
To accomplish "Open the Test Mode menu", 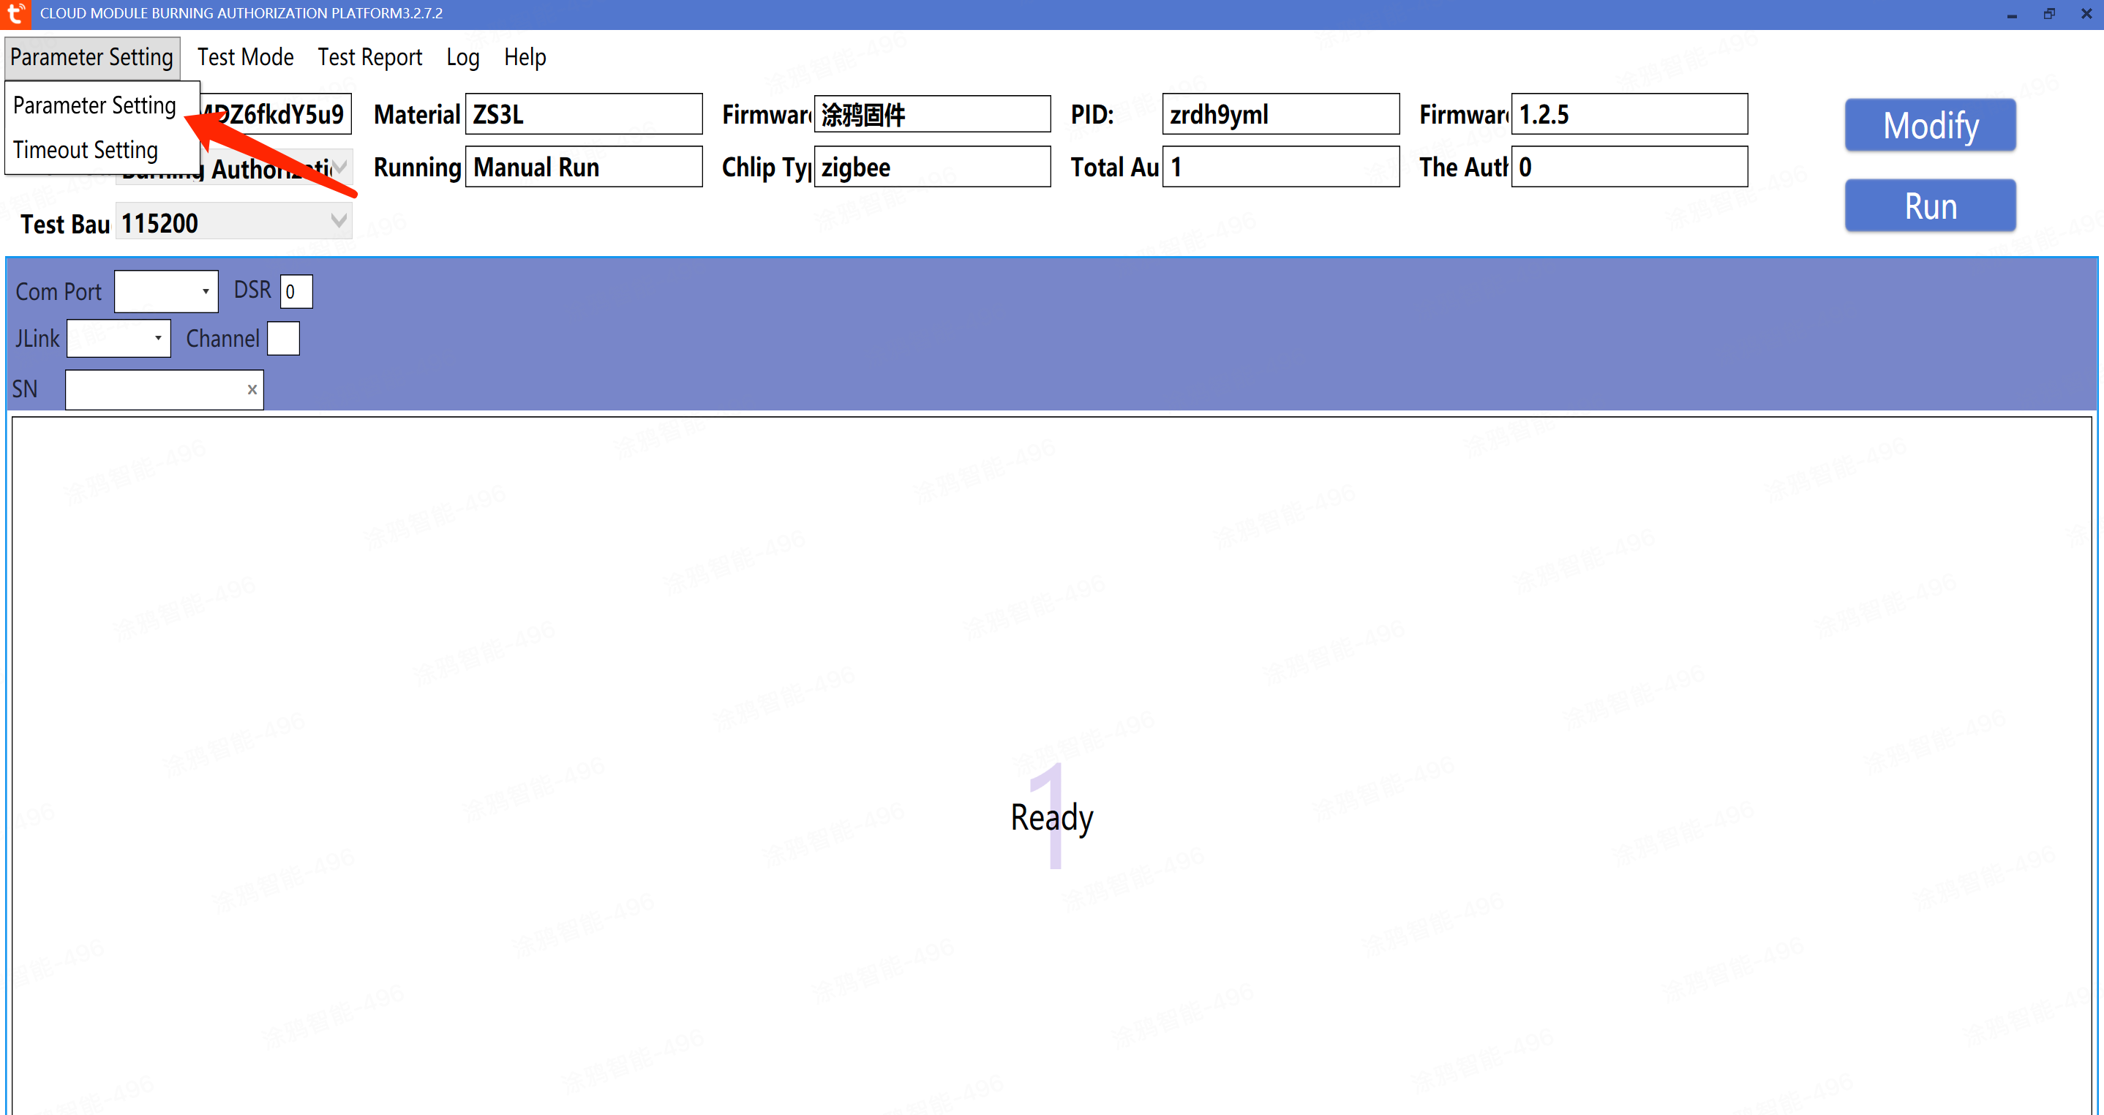I will (x=245, y=57).
